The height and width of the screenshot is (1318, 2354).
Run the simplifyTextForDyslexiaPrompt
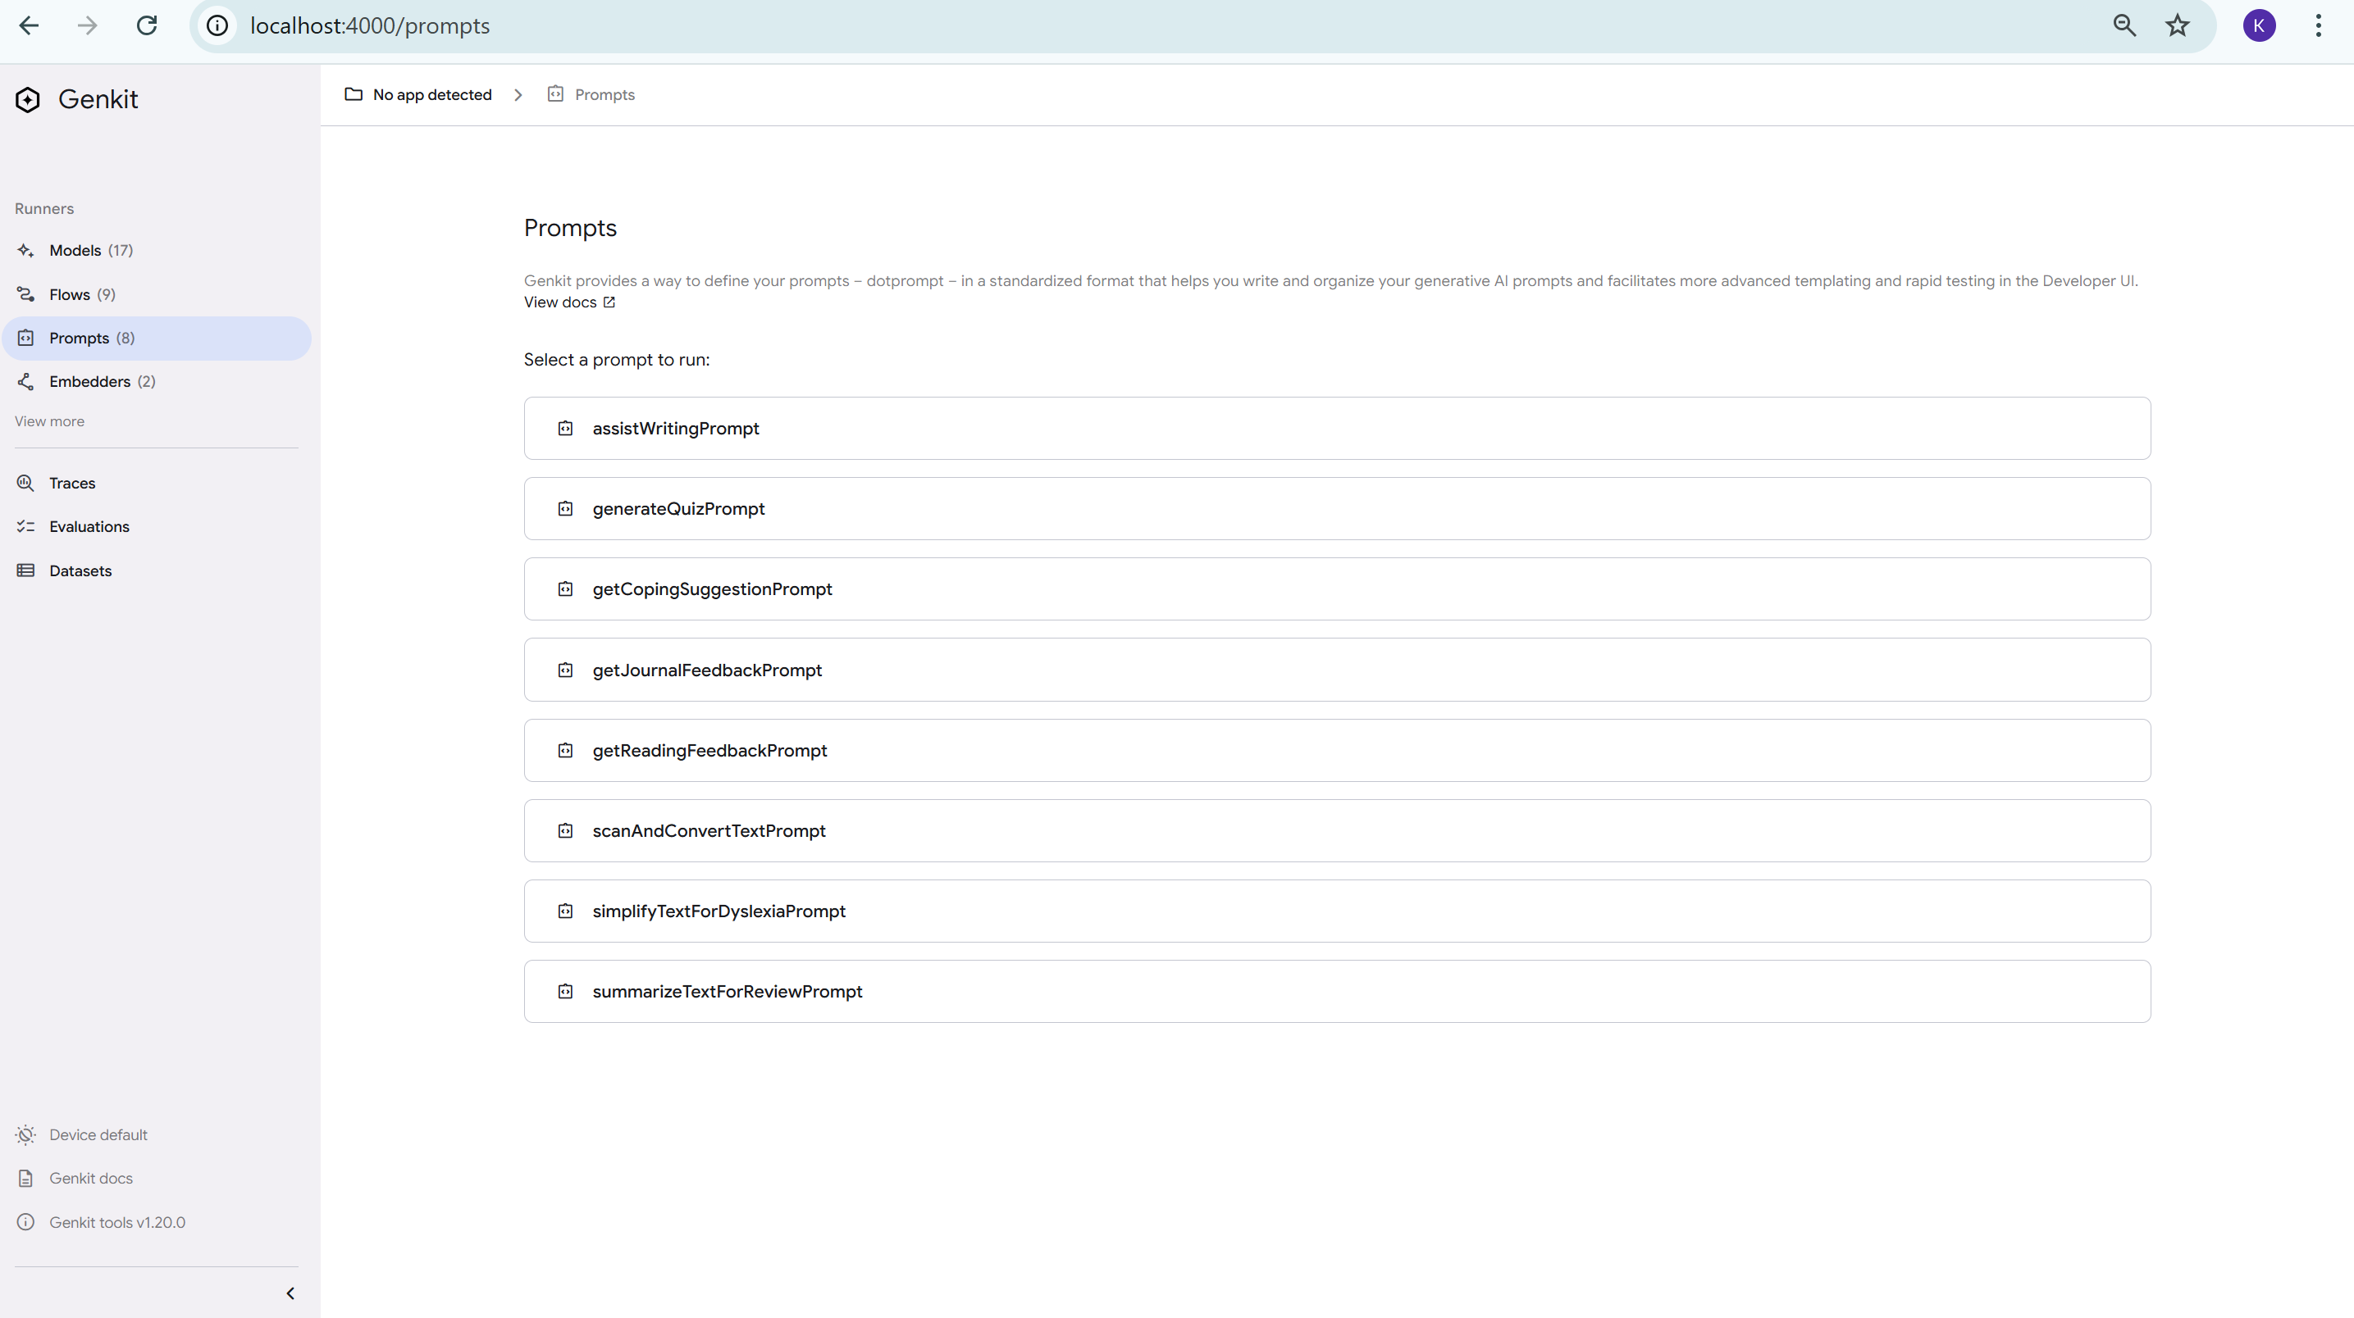[x=719, y=911]
